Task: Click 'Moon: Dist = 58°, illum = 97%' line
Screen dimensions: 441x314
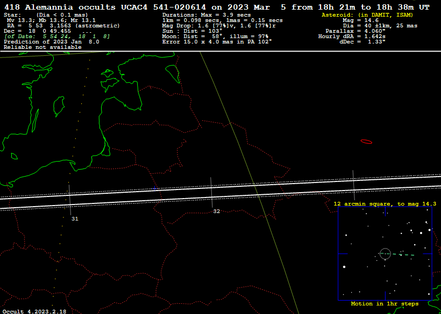Action: pos(215,36)
